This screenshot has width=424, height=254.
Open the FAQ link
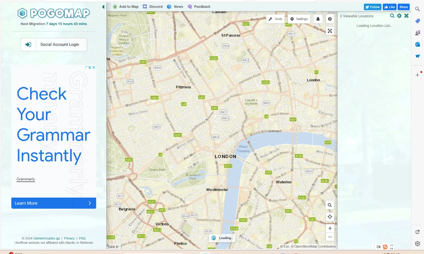tap(82, 238)
